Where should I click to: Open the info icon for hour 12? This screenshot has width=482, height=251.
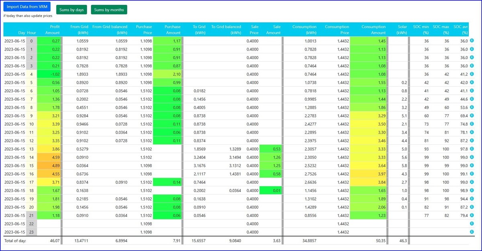(x=472, y=140)
